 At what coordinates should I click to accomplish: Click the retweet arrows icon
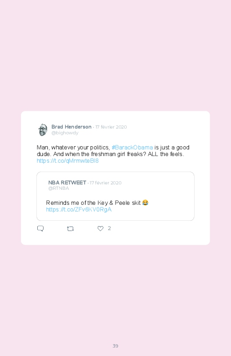(70, 229)
